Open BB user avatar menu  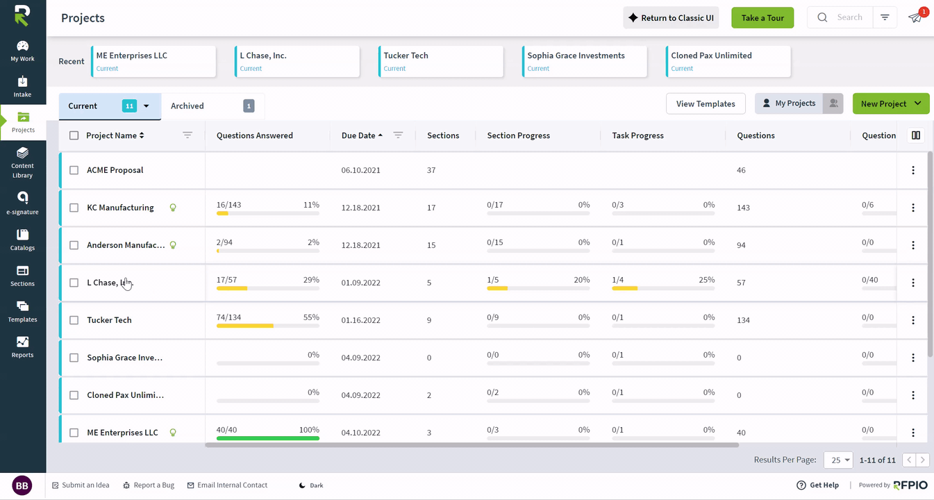[22, 485]
